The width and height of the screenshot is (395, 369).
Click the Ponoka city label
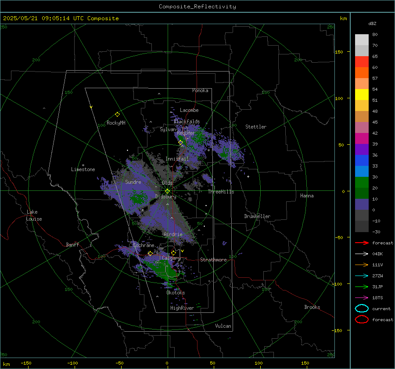point(200,90)
